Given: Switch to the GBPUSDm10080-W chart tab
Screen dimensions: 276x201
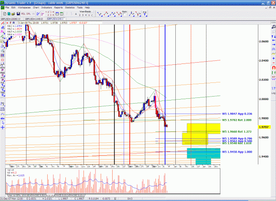Looking at the screenshot, I should pyautogui.click(x=11, y=19).
